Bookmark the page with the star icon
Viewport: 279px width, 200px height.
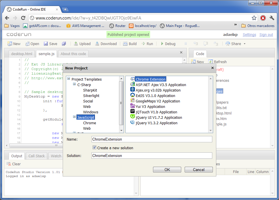point(254,18)
